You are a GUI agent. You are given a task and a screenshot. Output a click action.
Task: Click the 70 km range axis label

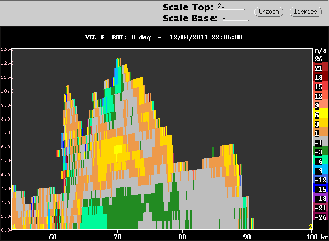coord(117,237)
